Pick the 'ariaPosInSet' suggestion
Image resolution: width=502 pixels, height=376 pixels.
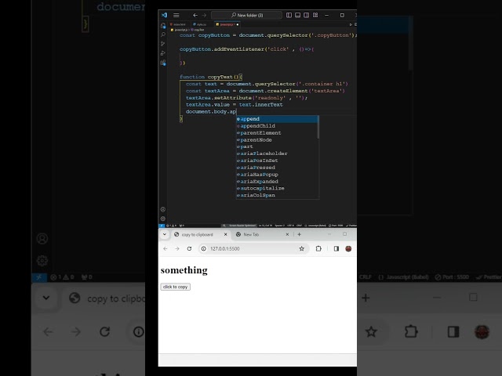click(277, 161)
